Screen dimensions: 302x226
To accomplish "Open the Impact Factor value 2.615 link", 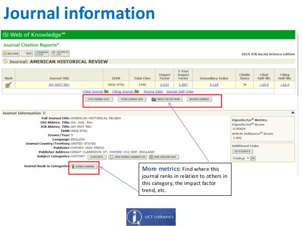I will coord(164,84).
